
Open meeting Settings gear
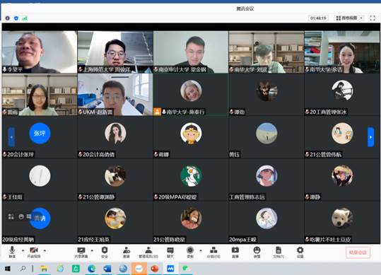coord(300,252)
